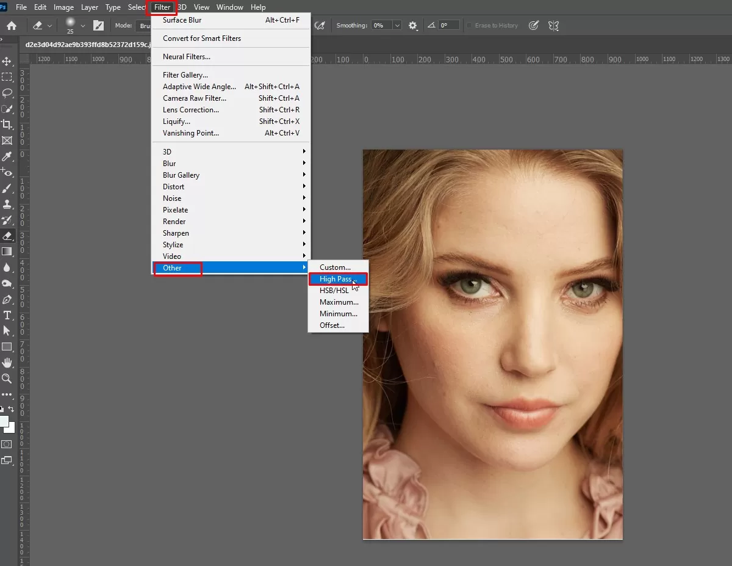
Task: Select the Lasso tool
Action: [x=7, y=93]
